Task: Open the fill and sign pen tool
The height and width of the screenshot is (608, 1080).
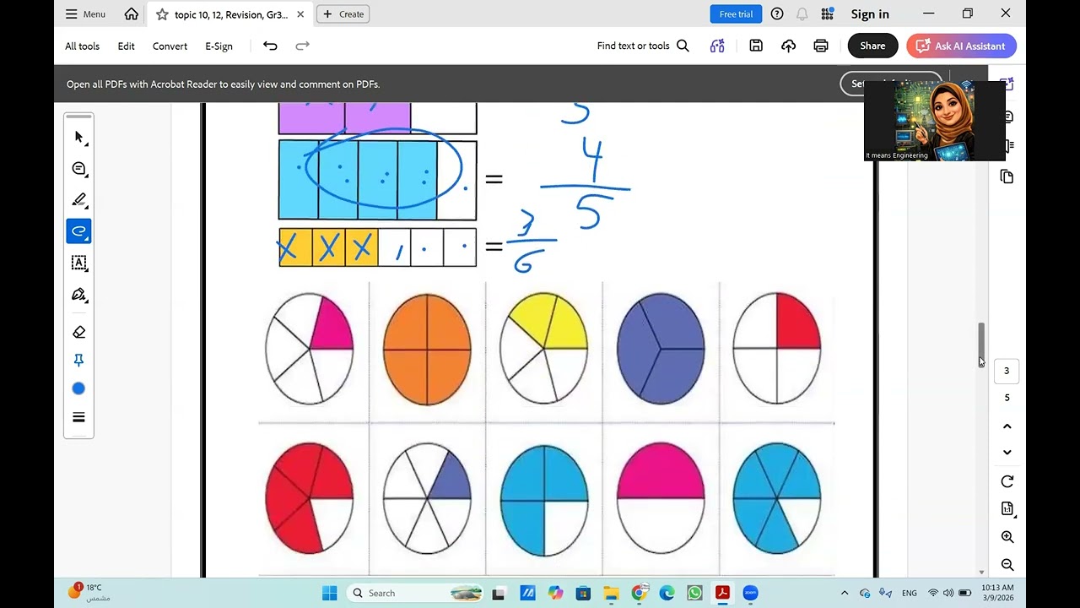Action: coord(78,294)
